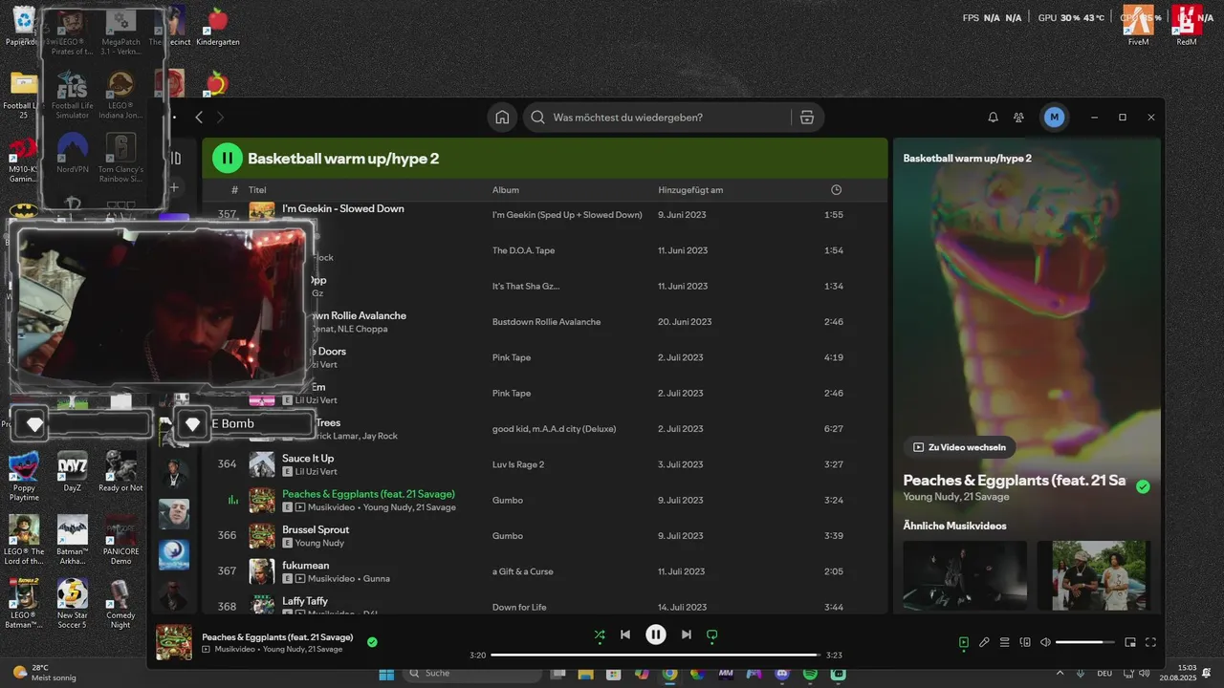Screen dimensions: 1224x688
Task: Open the lyrics microphone icon
Action: point(984,642)
